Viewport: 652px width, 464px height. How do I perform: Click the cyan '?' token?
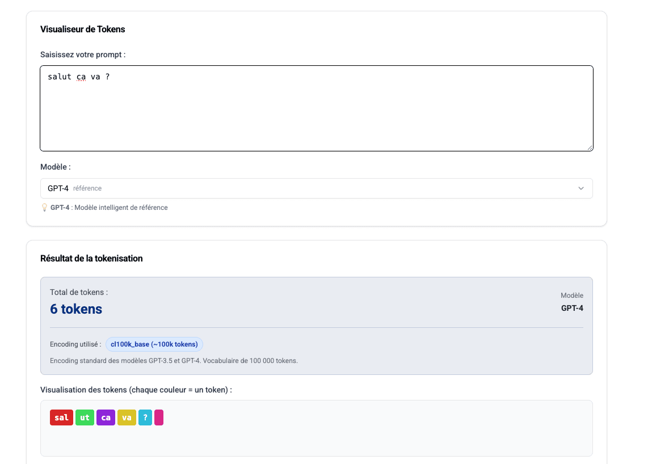[145, 417]
